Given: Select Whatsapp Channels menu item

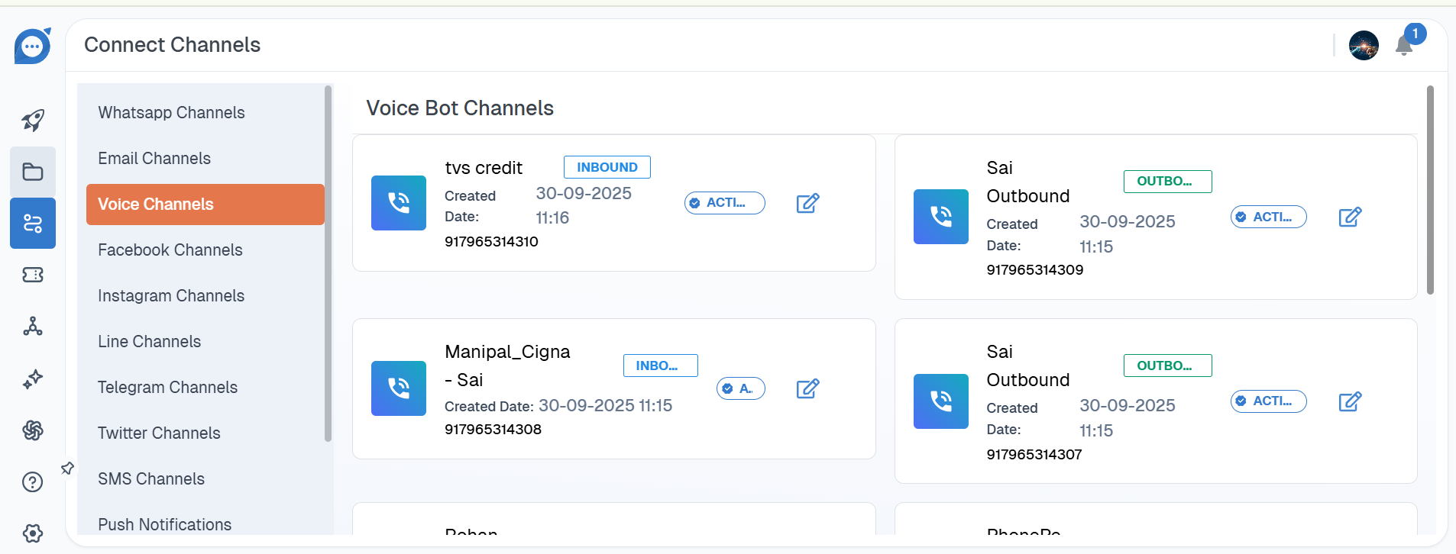Looking at the screenshot, I should [x=171, y=113].
